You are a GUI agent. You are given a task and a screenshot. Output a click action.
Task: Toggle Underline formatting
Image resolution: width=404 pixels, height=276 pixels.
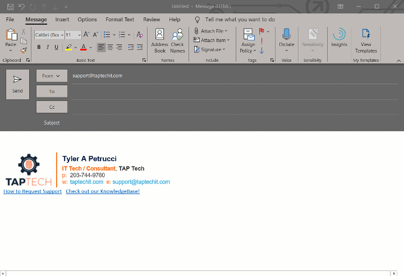pyautogui.click(x=57, y=48)
